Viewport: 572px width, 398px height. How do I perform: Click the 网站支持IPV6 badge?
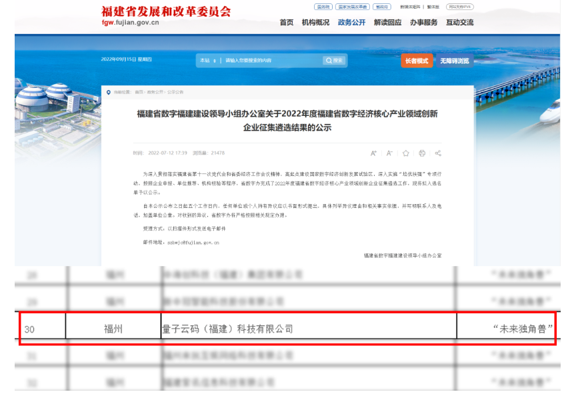460,7
